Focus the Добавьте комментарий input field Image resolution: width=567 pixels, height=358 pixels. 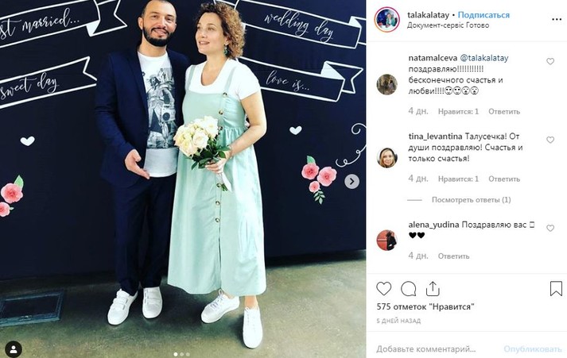436,349
